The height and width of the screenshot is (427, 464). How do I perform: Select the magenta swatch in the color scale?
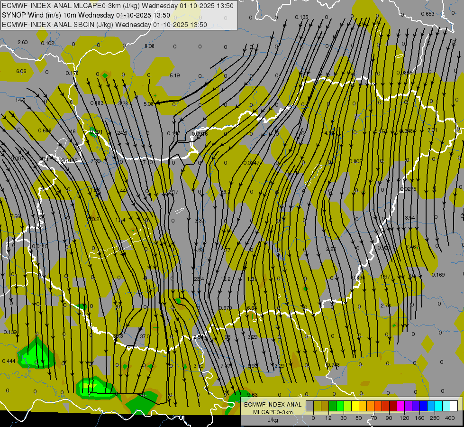(x=400, y=406)
